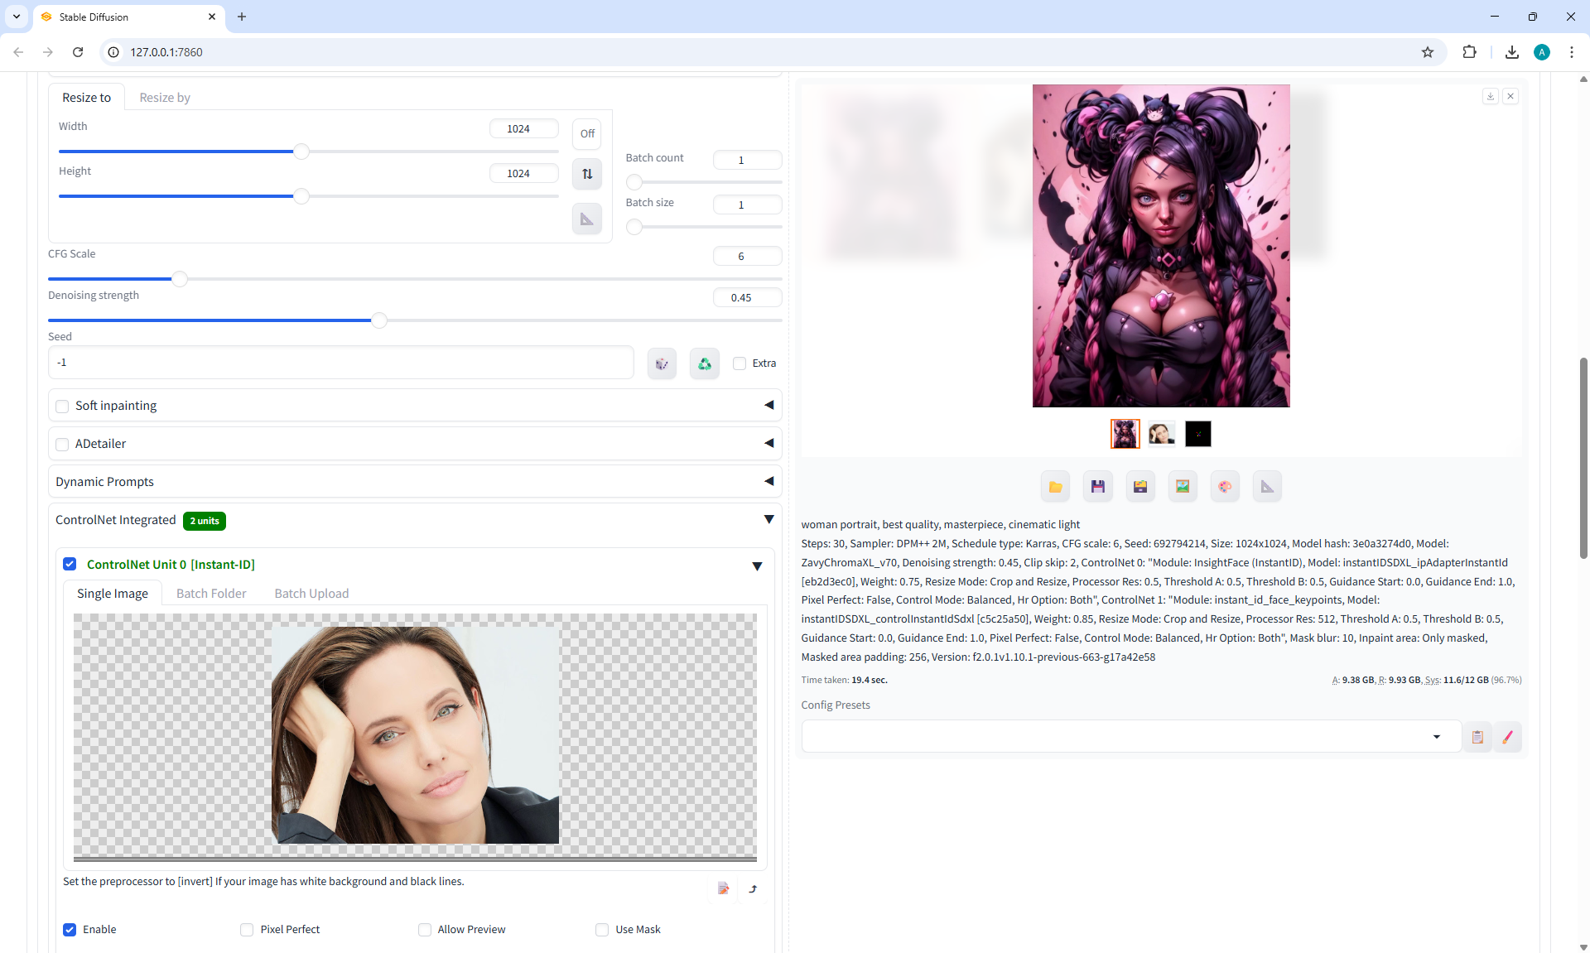Click the clipboard icon beside Config Presets
The width and height of the screenshot is (1590, 953).
click(x=1477, y=737)
